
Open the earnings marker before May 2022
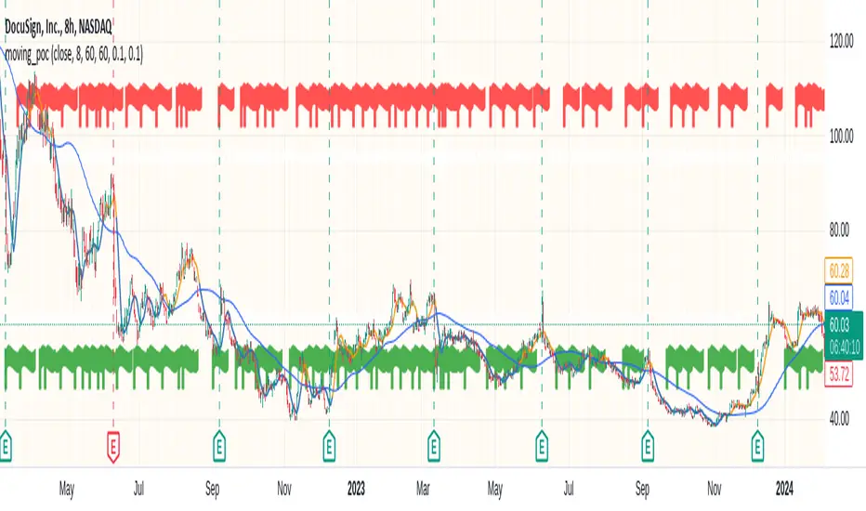6,445
